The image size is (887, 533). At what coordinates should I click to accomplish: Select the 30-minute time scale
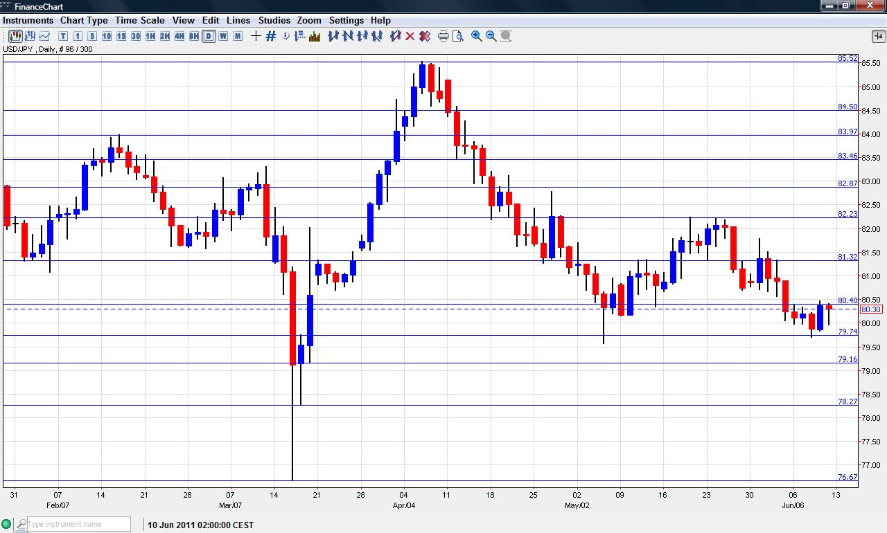coord(136,36)
